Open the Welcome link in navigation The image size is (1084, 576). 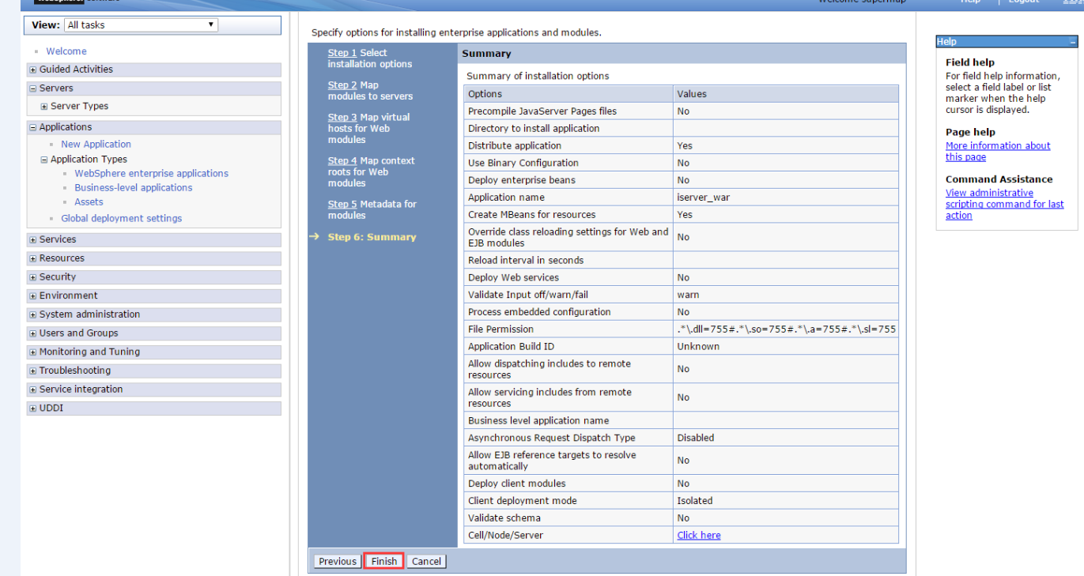pos(66,51)
